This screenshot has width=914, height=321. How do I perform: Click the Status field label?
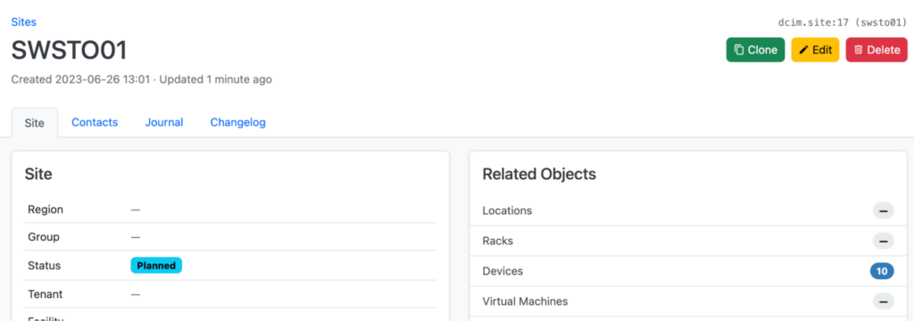click(x=45, y=266)
